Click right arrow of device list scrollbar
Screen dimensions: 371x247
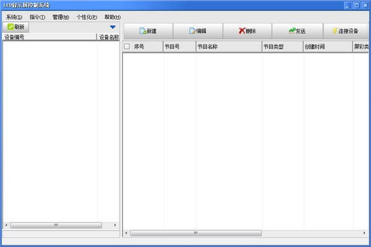(116, 225)
